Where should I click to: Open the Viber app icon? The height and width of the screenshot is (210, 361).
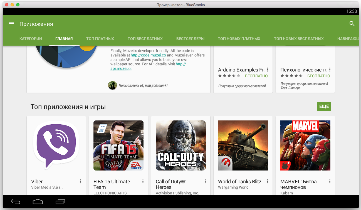[x=56, y=145]
